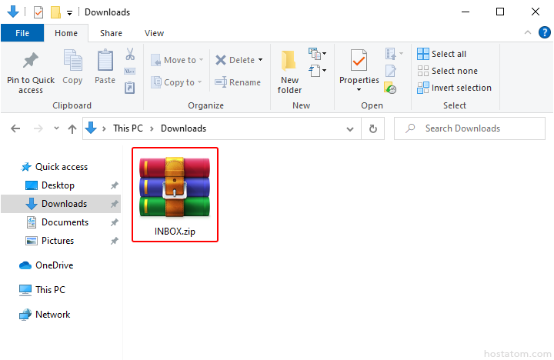
Task: Create a New folder
Action: [289, 72]
